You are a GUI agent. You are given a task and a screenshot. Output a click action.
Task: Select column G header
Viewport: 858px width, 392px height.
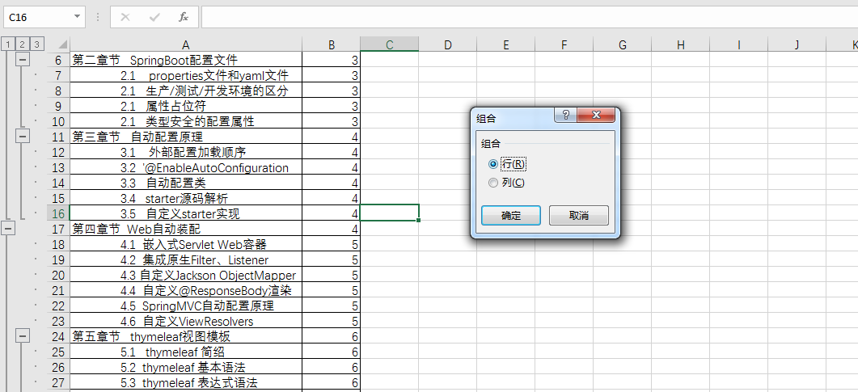click(x=623, y=44)
